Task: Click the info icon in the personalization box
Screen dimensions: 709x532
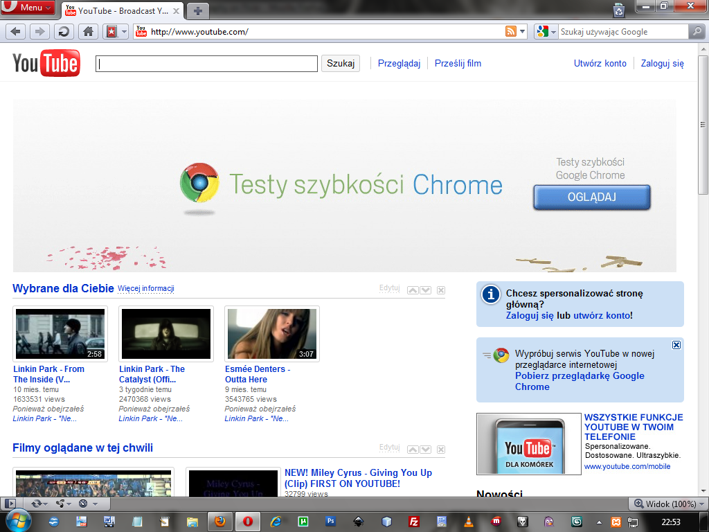Action: point(491,294)
